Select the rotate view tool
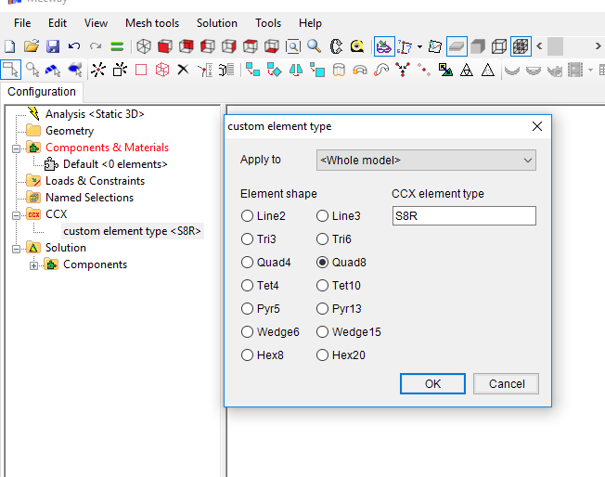 click(x=336, y=46)
